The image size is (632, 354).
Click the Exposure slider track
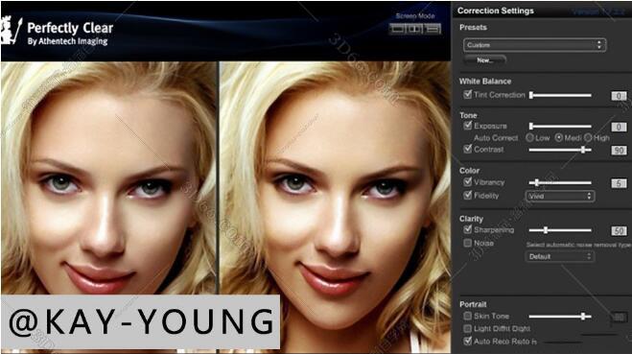pyautogui.click(x=561, y=127)
